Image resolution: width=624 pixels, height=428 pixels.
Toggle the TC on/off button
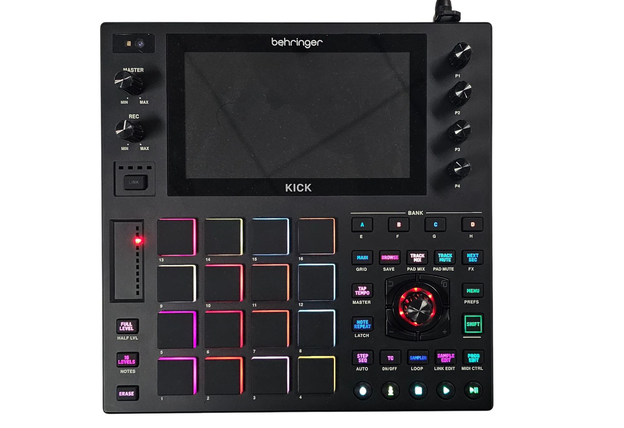click(390, 358)
